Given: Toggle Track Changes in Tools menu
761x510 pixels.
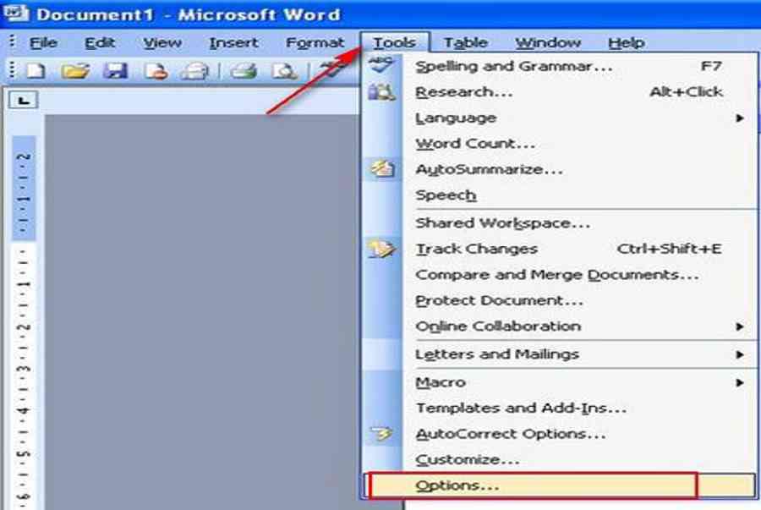Looking at the screenshot, I should [560, 249].
